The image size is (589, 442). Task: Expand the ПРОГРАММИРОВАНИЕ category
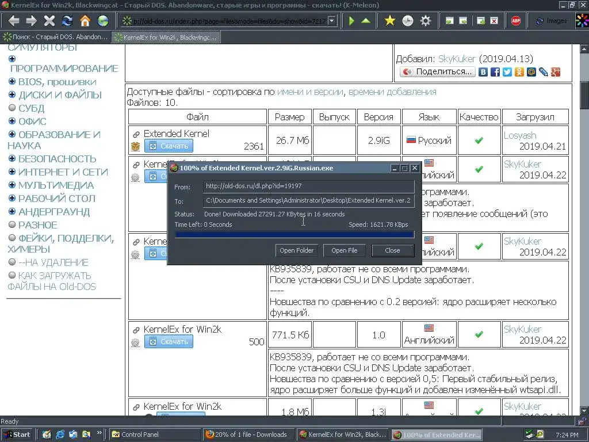click(x=12, y=59)
